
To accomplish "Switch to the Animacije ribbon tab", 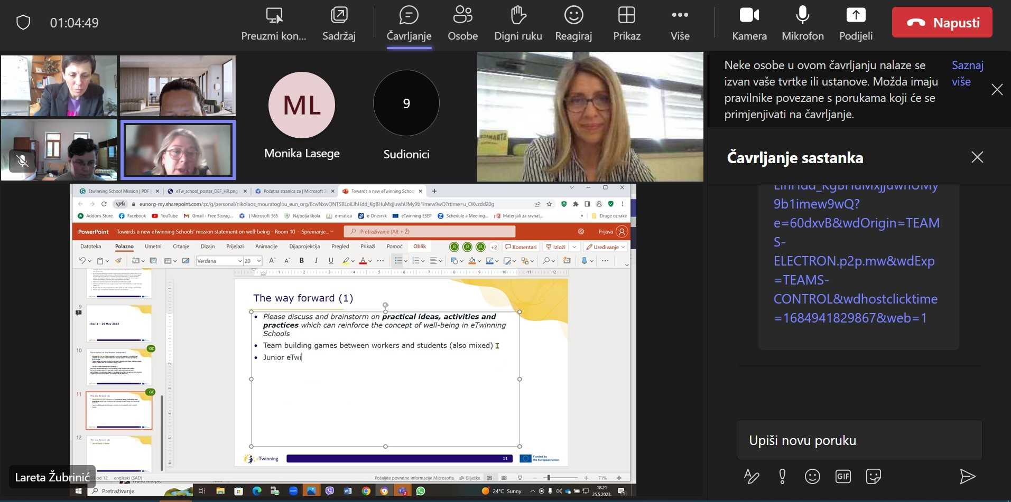I will click(266, 247).
